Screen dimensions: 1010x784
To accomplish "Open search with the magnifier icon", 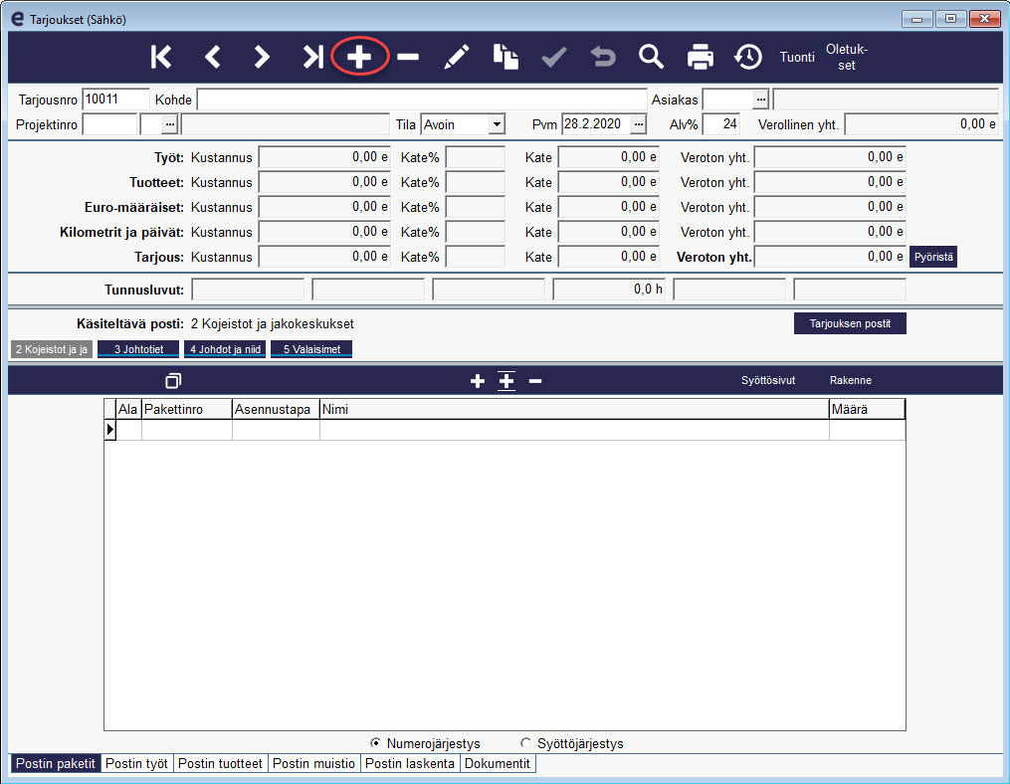I will (651, 57).
